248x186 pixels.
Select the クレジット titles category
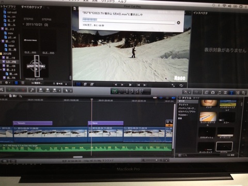(x=183, y=105)
